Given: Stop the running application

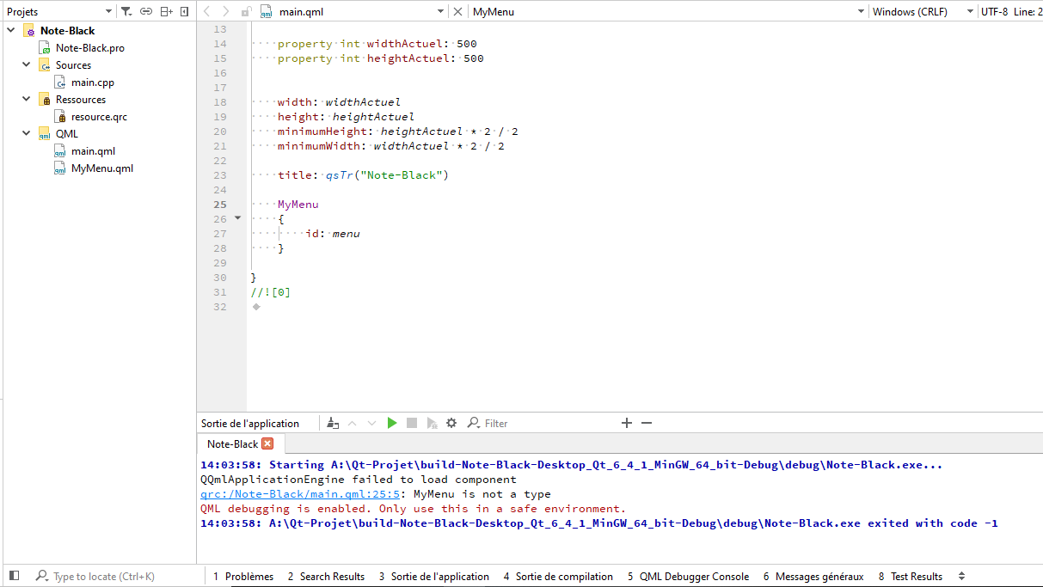Looking at the screenshot, I should tap(412, 423).
